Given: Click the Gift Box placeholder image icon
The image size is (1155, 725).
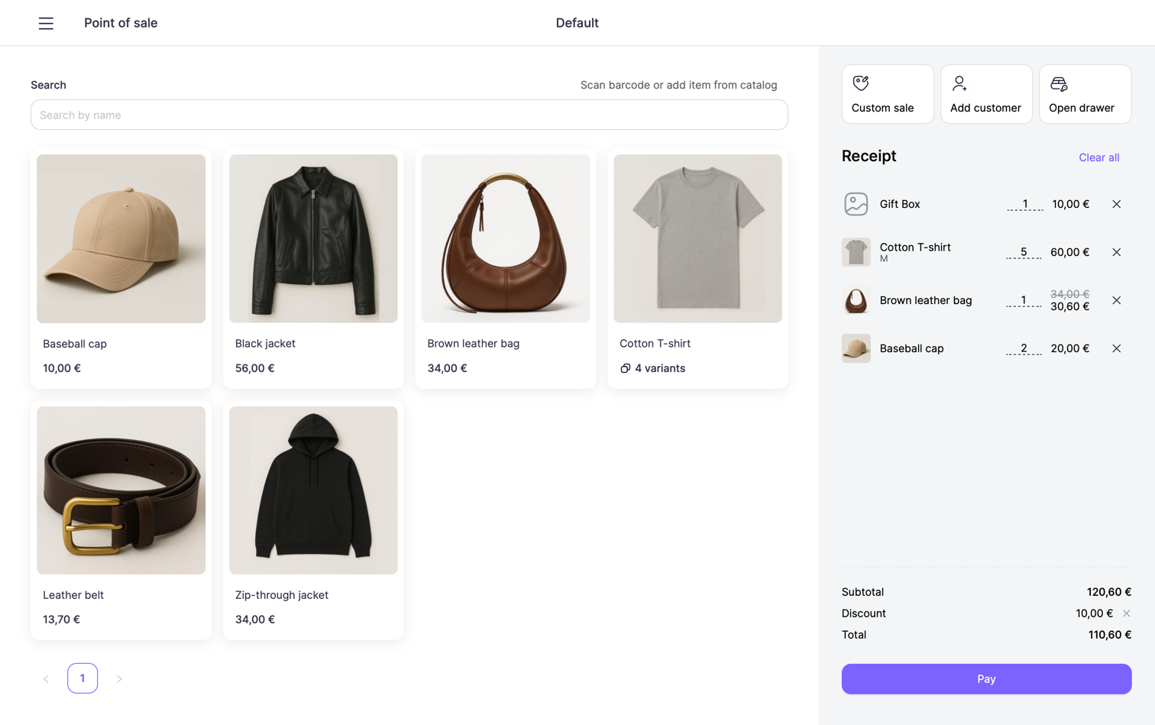Looking at the screenshot, I should 856,204.
